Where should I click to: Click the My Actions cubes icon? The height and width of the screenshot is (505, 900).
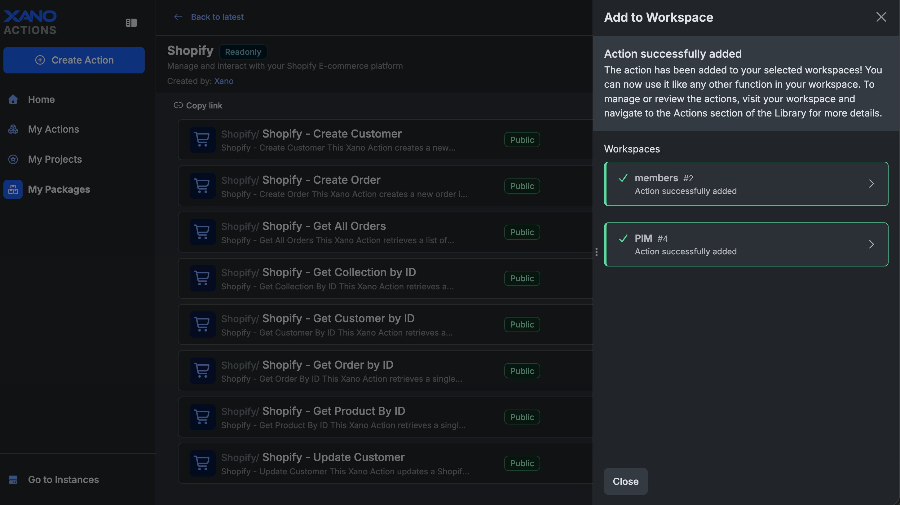[x=13, y=129]
